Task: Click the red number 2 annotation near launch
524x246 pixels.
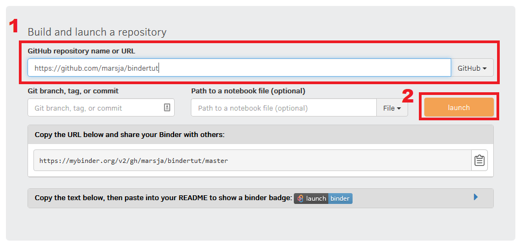Action: click(x=408, y=96)
